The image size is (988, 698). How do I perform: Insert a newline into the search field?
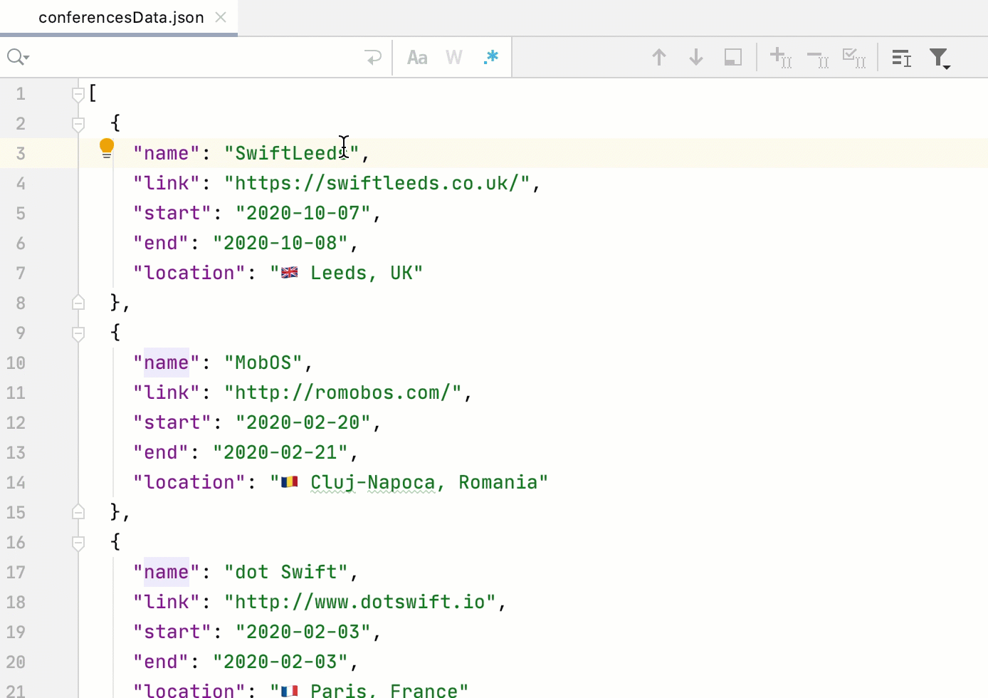tap(373, 57)
